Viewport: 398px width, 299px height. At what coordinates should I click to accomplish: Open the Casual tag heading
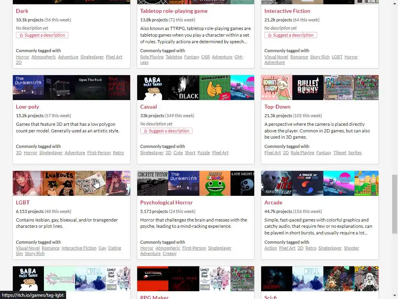[148, 107]
